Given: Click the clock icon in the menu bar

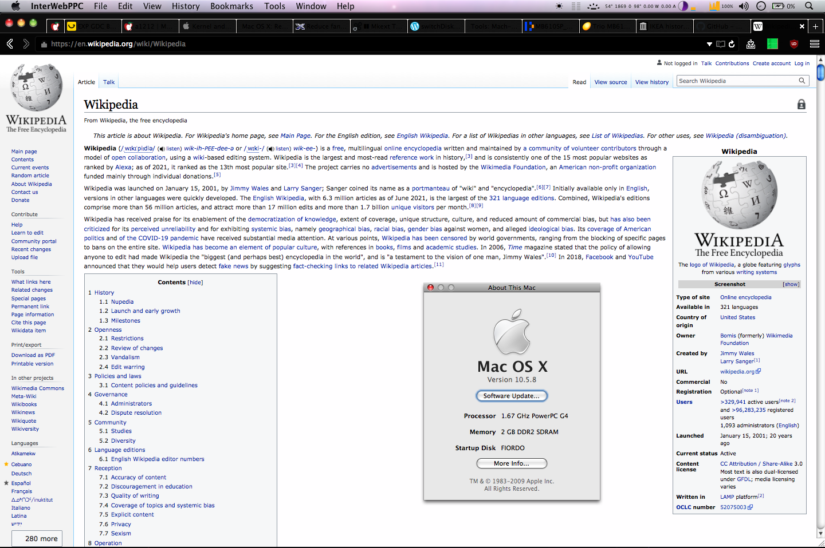Looking at the screenshot, I should point(761,6).
